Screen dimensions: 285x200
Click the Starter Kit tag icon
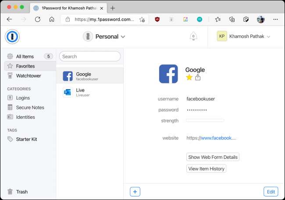coord(10,139)
